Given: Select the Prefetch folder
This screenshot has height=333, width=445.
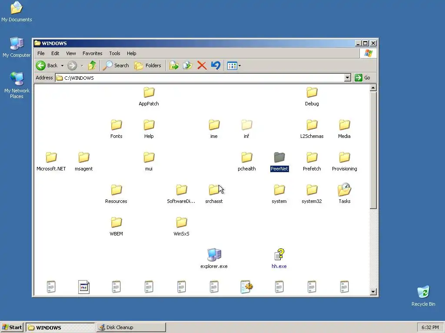Looking at the screenshot, I should tap(312, 161).
